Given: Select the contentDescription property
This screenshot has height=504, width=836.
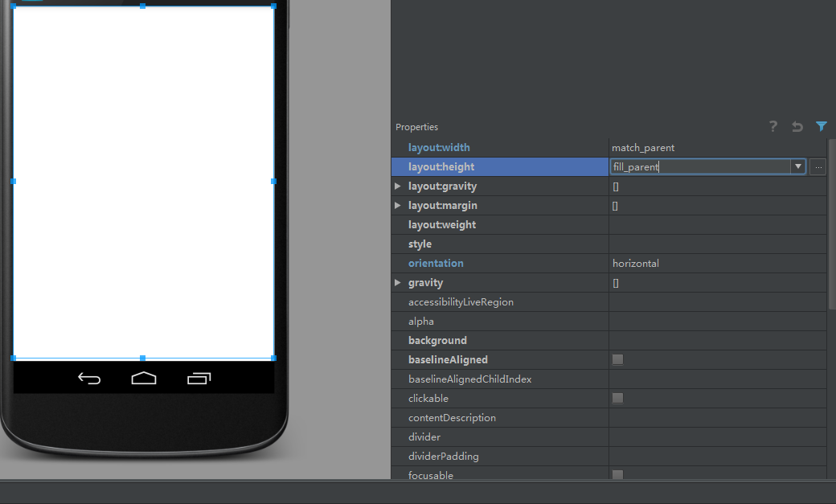Looking at the screenshot, I should click(452, 418).
